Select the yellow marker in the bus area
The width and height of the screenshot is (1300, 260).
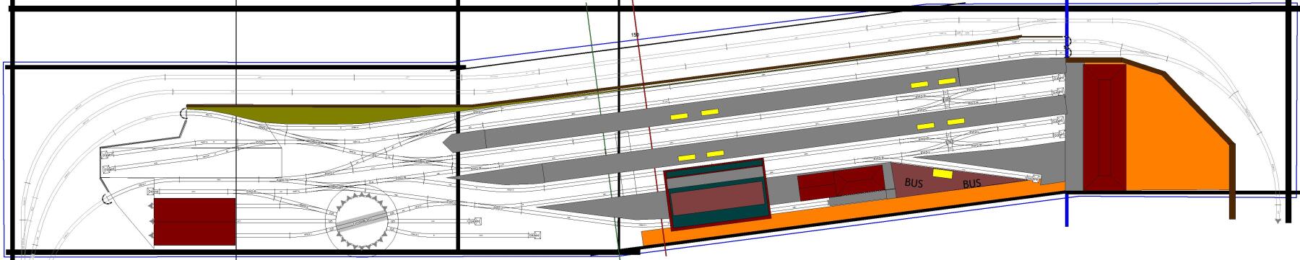click(942, 174)
